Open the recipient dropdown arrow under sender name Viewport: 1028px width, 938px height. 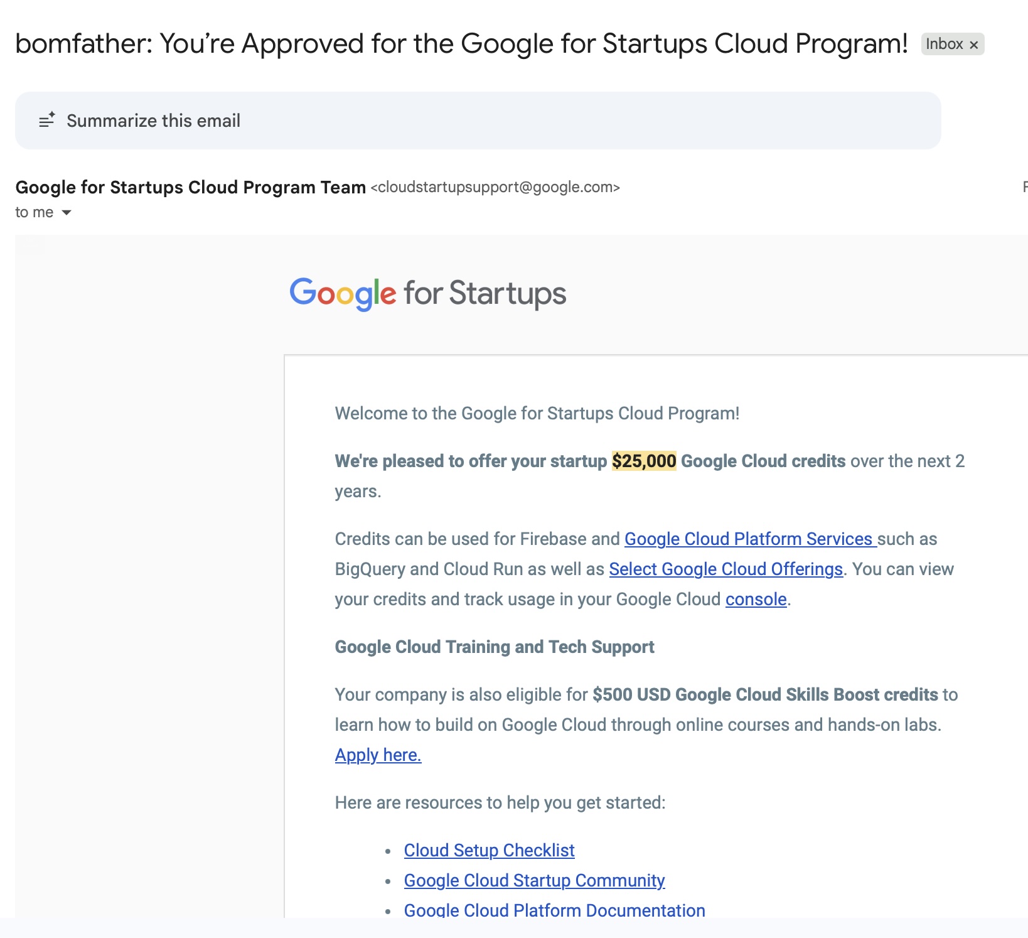(67, 213)
